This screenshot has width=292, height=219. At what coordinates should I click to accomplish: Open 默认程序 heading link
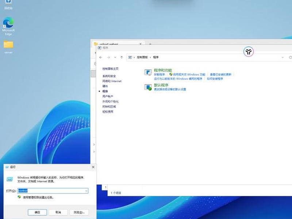click(161, 85)
